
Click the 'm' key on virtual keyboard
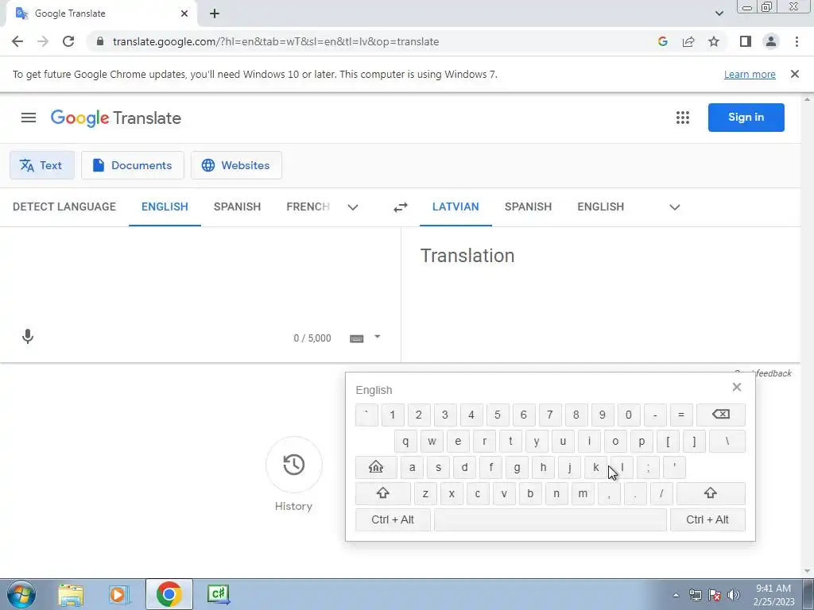pos(583,493)
